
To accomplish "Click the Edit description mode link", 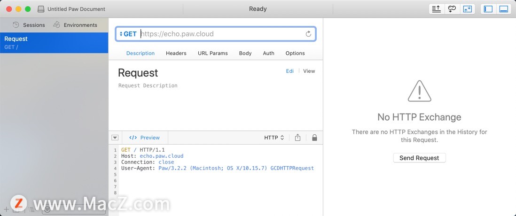I will tap(290, 71).
